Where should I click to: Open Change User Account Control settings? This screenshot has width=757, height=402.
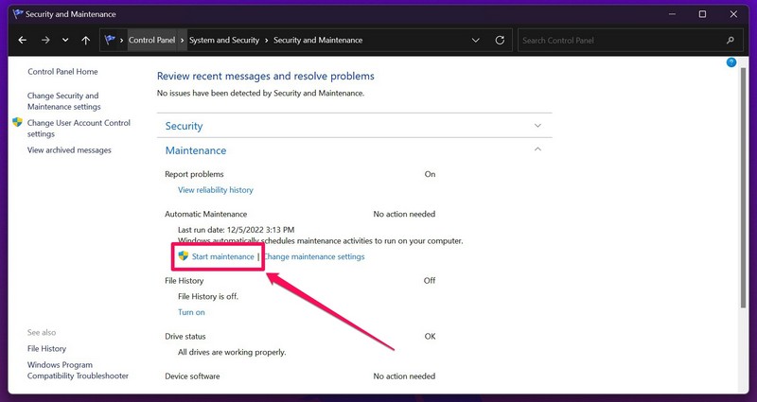(x=79, y=129)
